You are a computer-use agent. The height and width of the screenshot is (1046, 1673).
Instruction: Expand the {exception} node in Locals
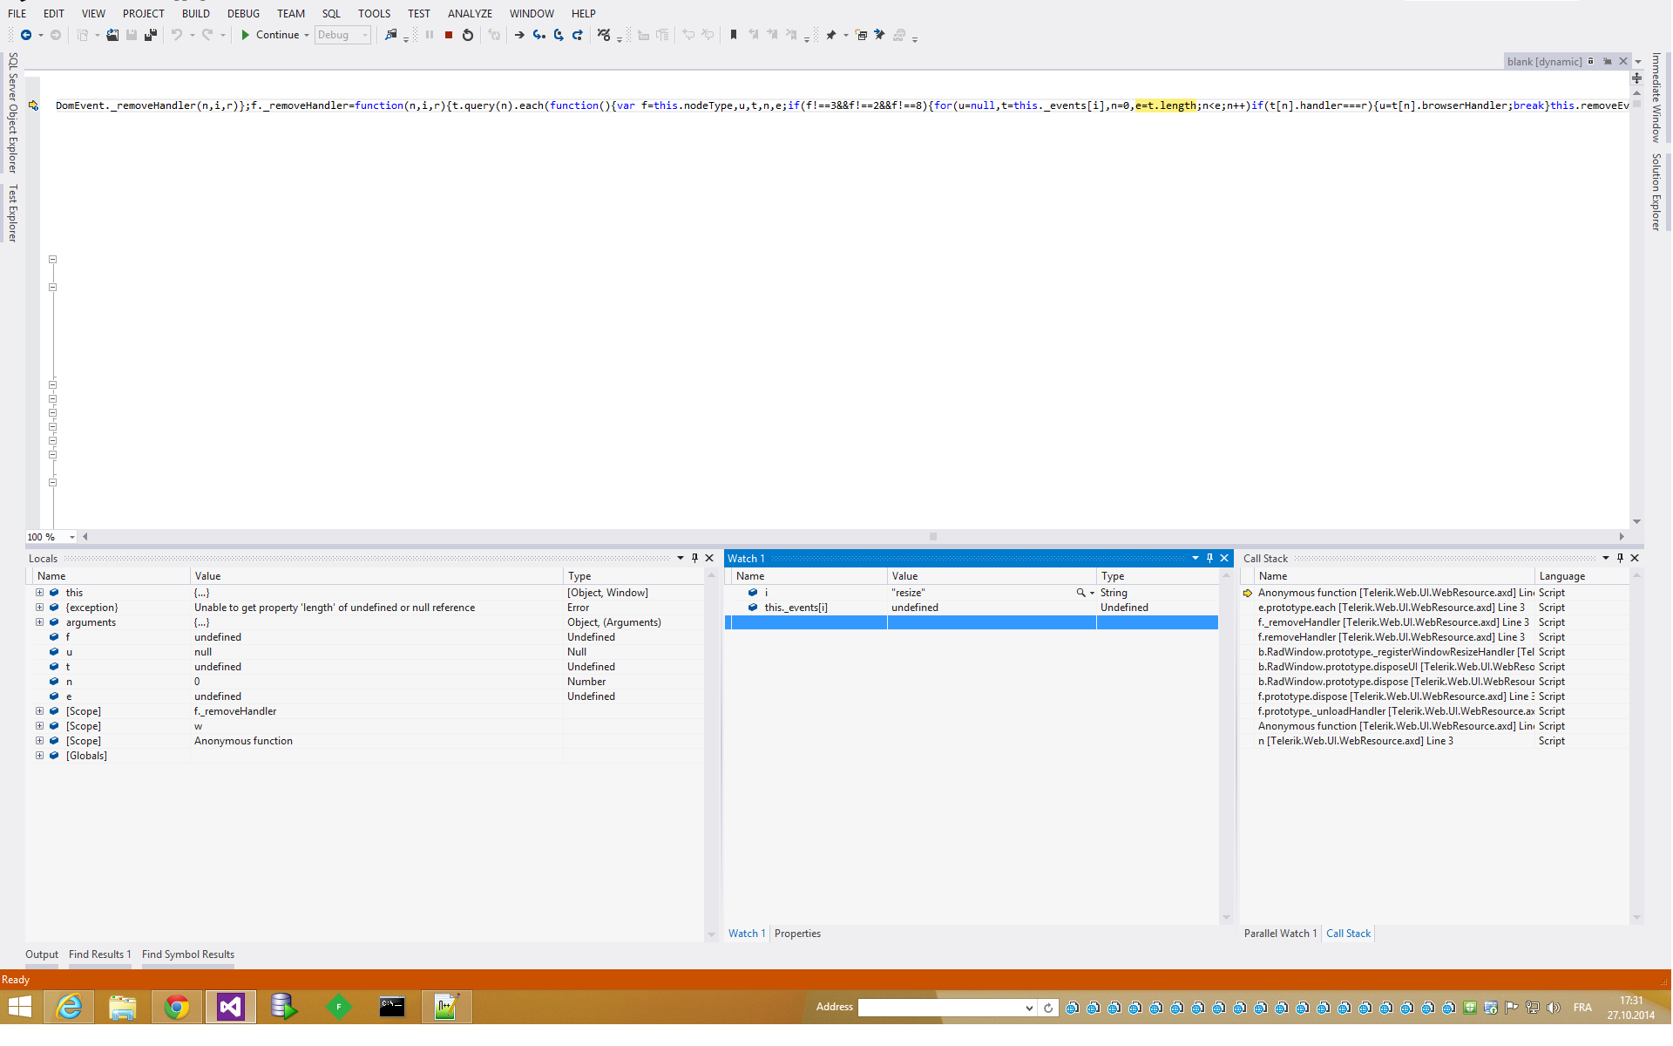point(39,608)
